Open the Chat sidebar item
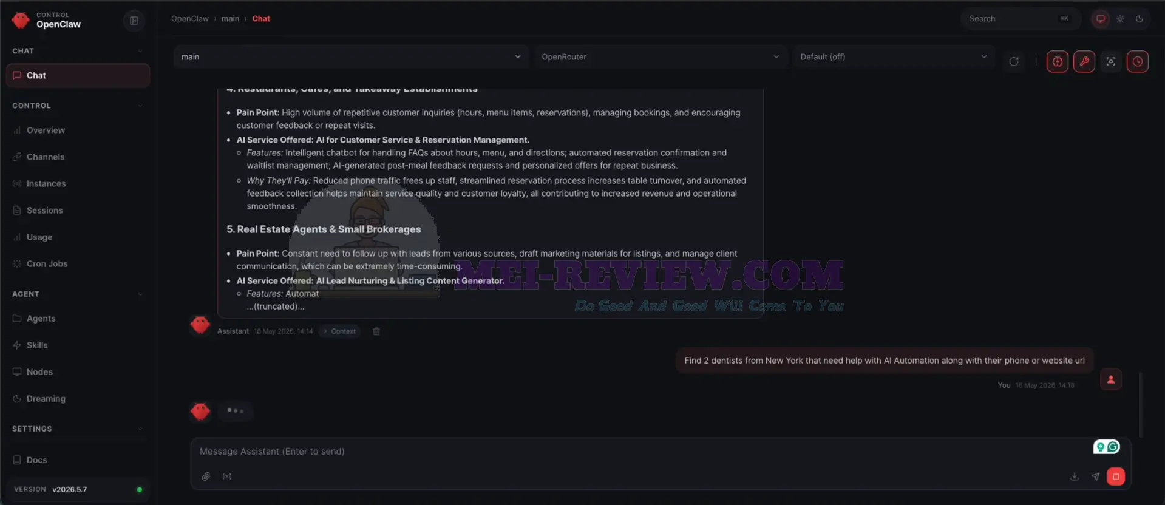Image resolution: width=1165 pixels, height=505 pixels. click(x=78, y=75)
